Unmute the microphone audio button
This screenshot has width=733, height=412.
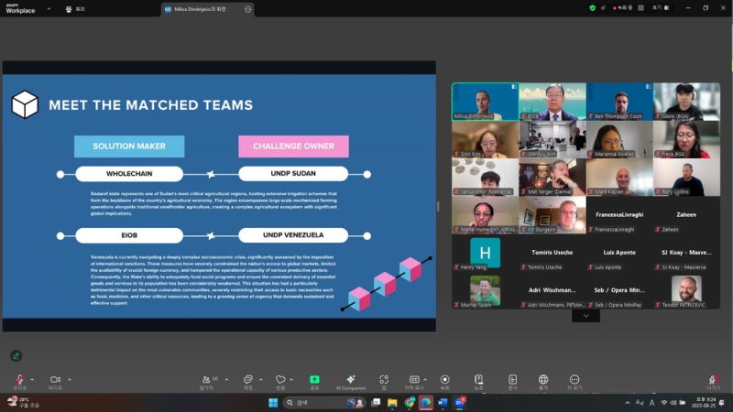(19, 382)
